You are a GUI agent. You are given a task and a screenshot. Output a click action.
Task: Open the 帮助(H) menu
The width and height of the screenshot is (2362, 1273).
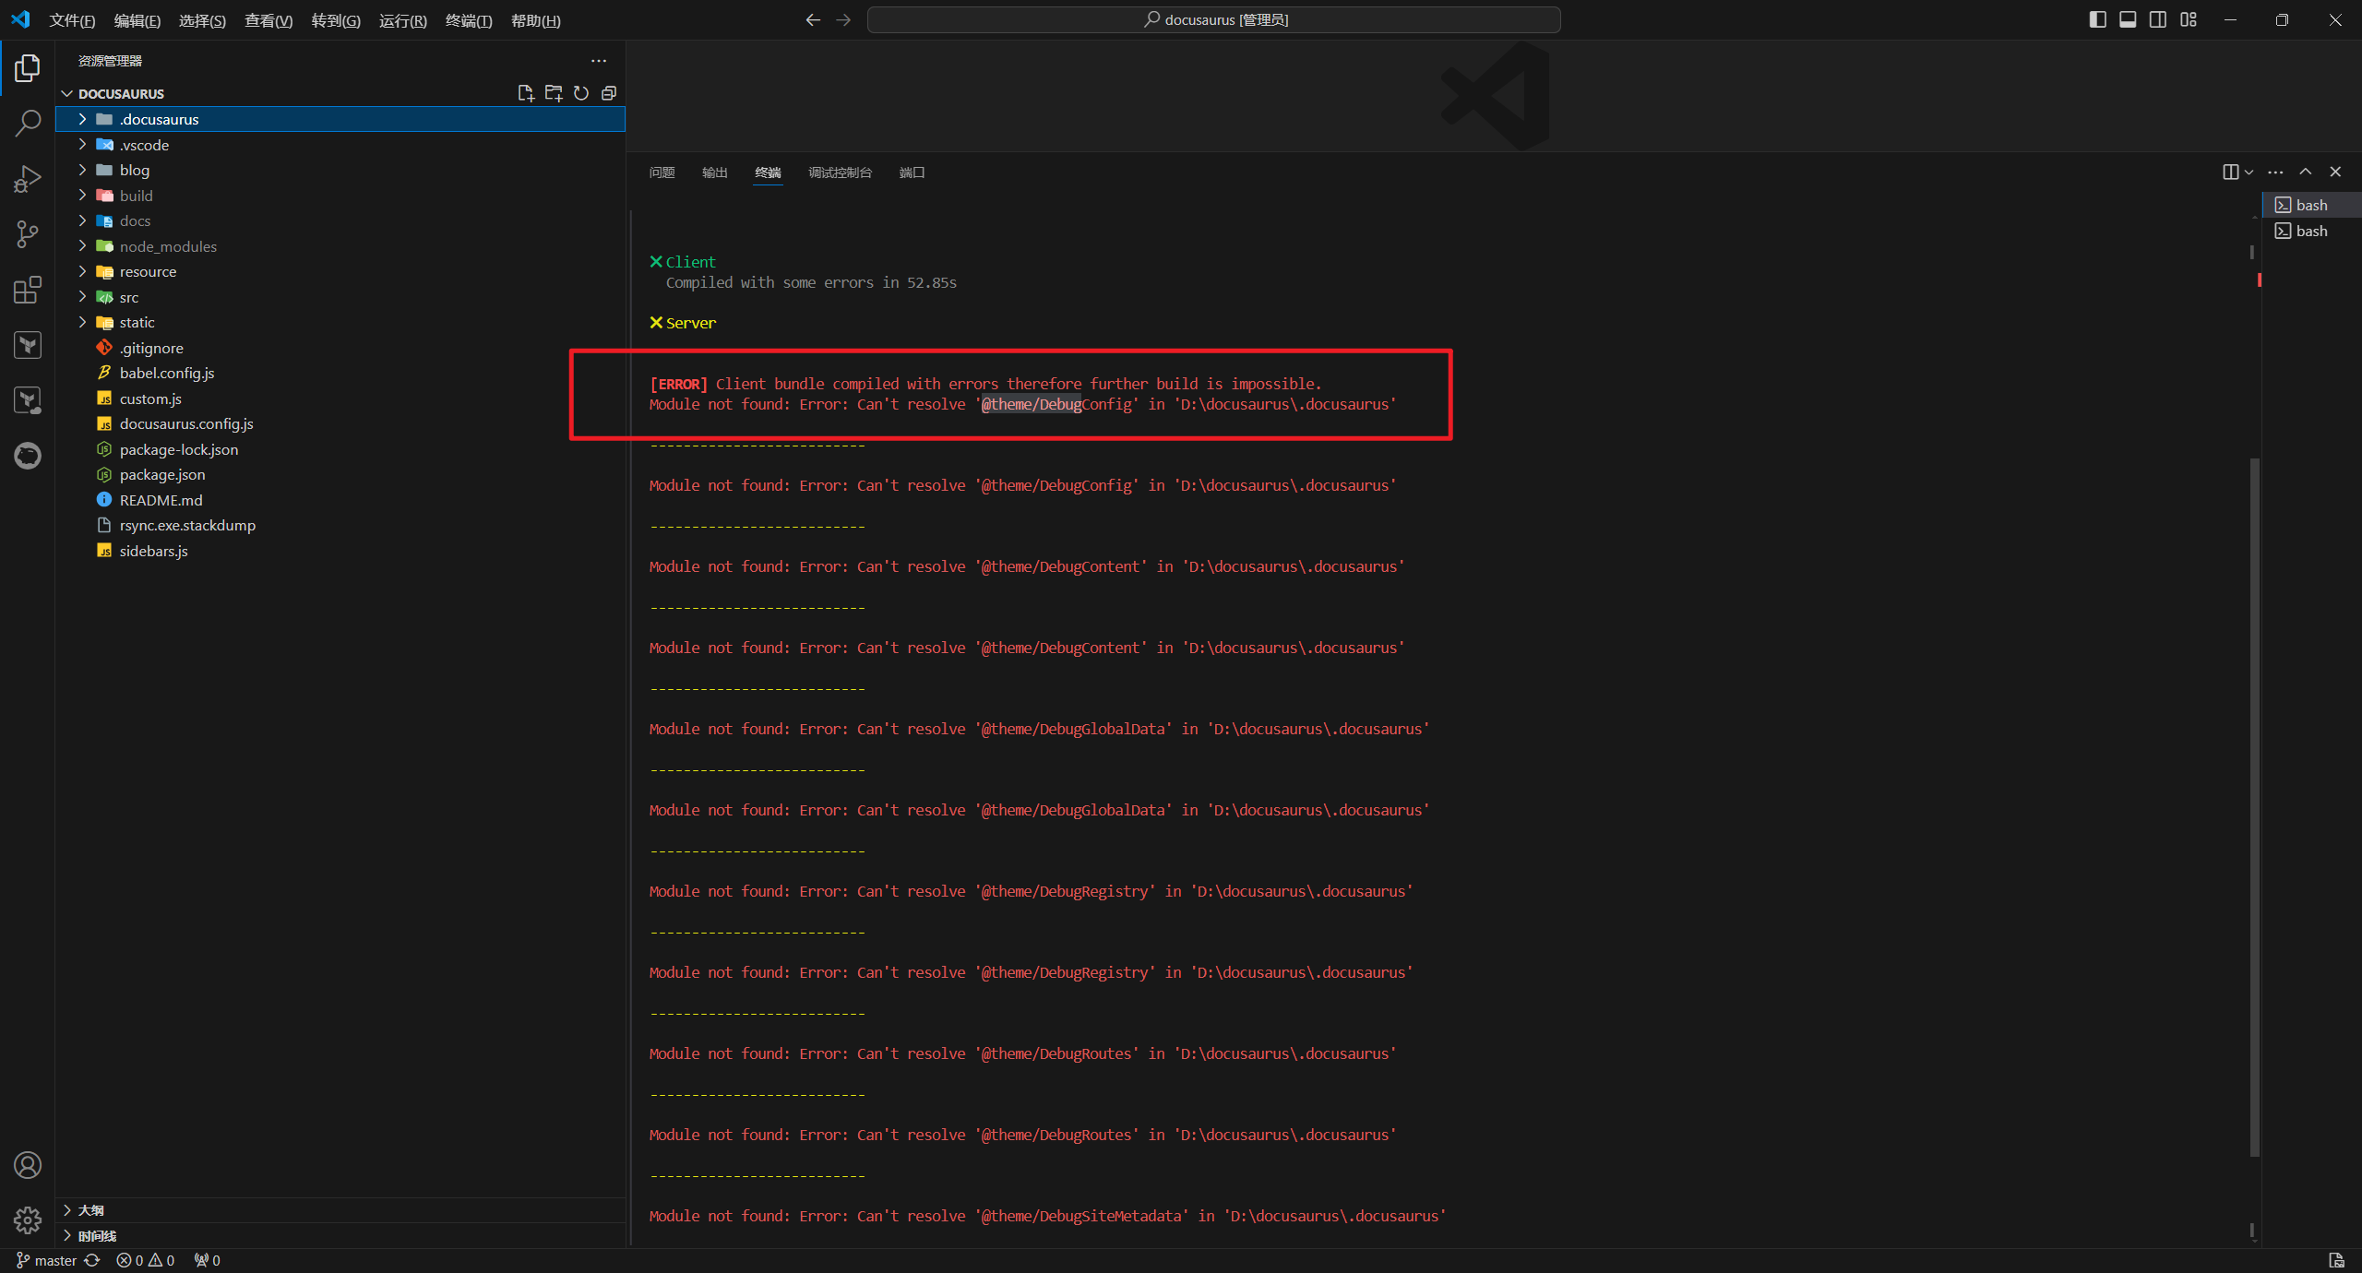tap(535, 20)
